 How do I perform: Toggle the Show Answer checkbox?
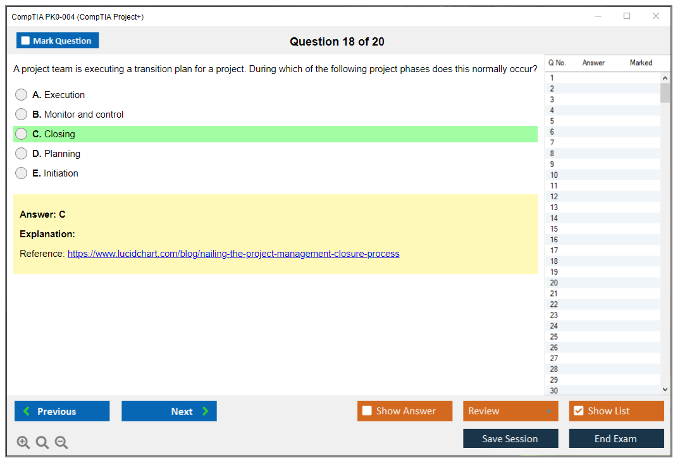click(368, 411)
